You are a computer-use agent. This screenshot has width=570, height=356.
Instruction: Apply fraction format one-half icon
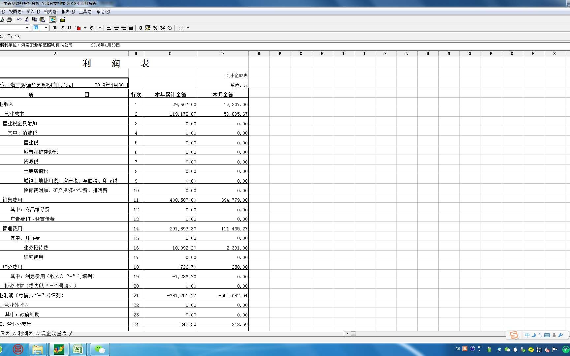(163, 28)
